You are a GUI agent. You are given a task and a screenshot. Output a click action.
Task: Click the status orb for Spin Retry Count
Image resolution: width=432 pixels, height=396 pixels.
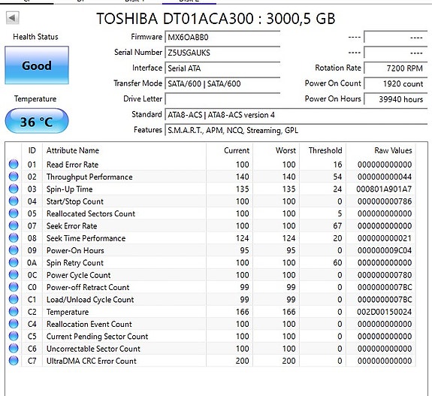point(14,262)
